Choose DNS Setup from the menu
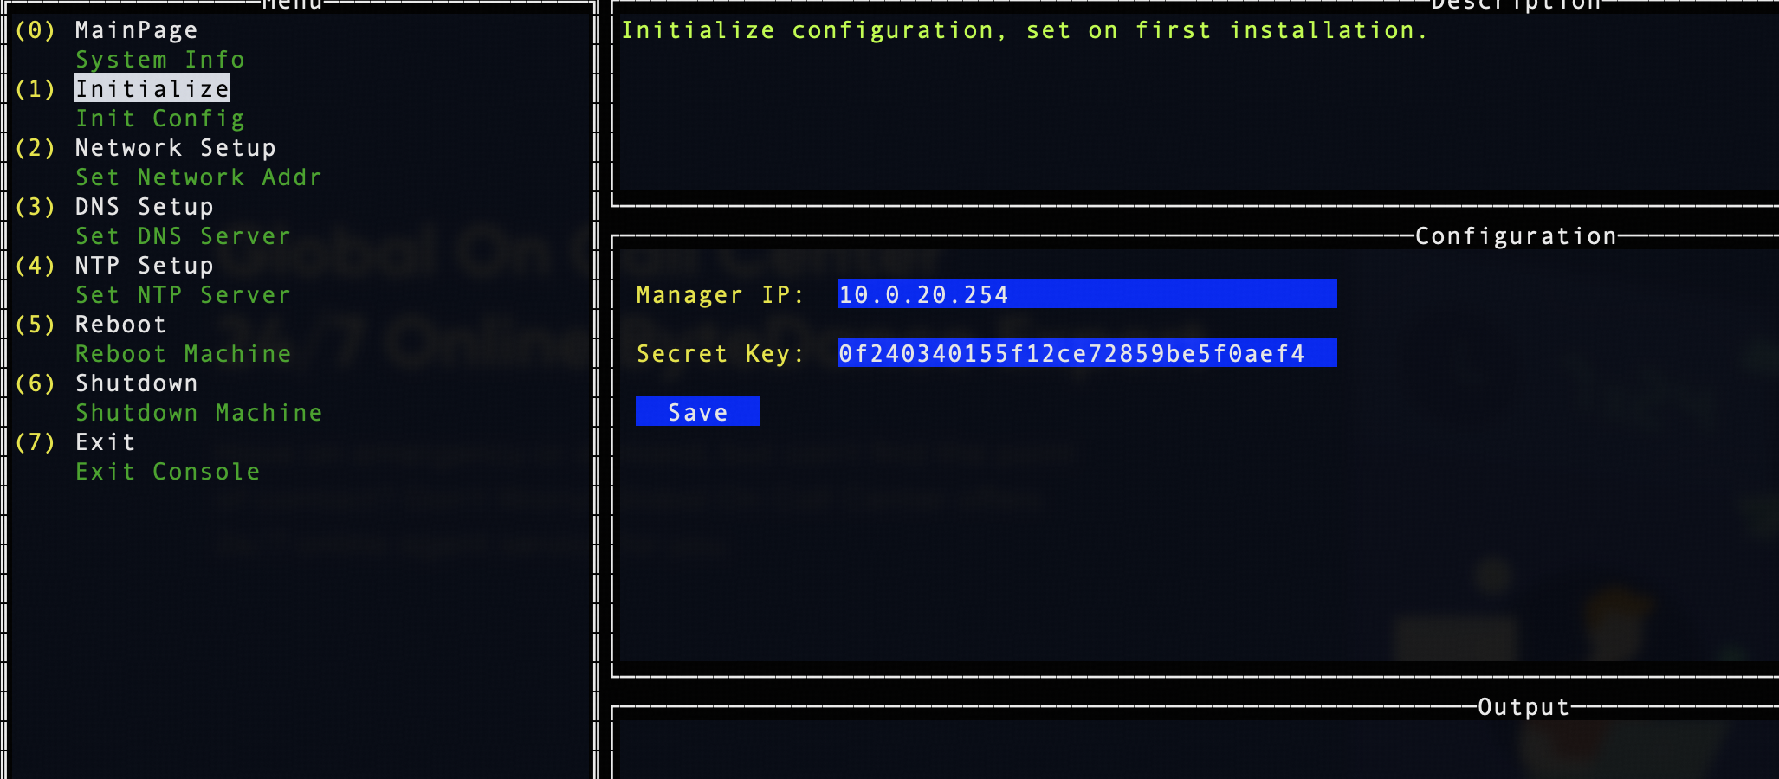This screenshot has height=779, width=1779. tap(144, 207)
